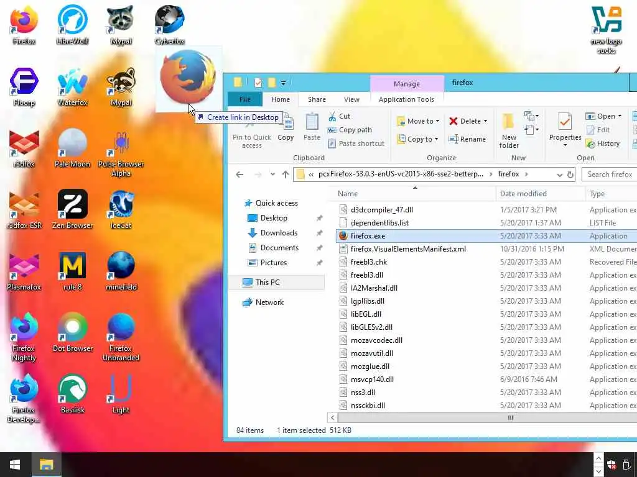Switch to the Home ribbon tab
637x477 pixels.
(281, 99)
